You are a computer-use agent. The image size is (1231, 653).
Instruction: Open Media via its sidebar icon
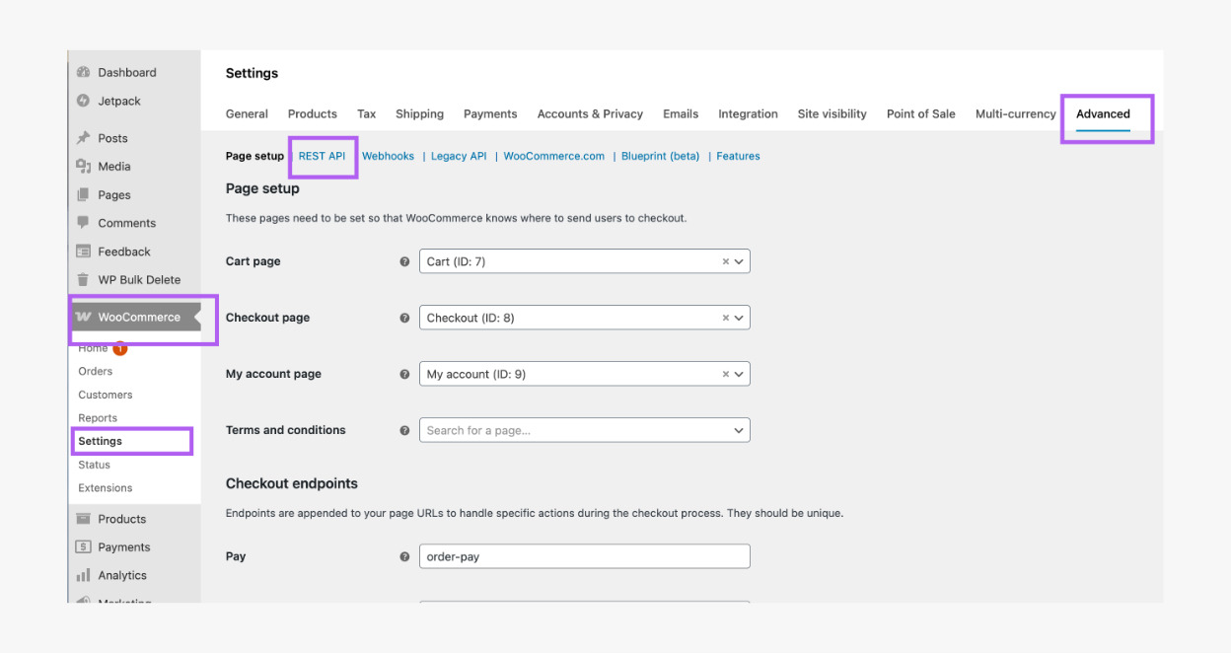coord(84,167)
